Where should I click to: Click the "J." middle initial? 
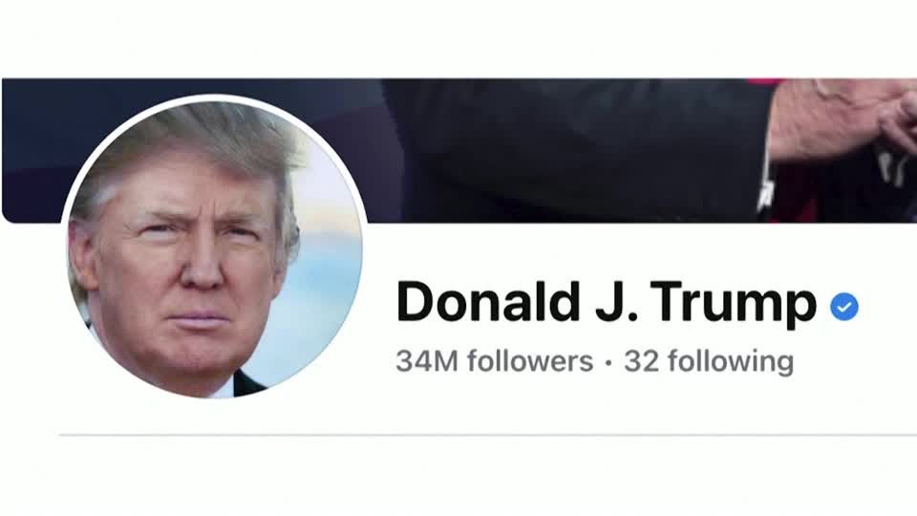616,301
